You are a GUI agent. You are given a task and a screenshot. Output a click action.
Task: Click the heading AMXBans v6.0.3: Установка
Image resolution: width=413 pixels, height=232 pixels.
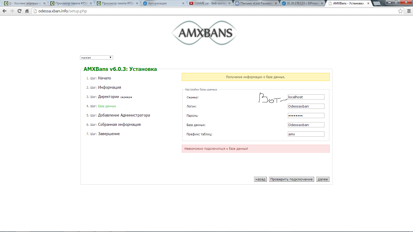[120, 69]
